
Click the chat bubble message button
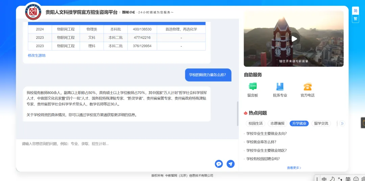coord(219,164)
